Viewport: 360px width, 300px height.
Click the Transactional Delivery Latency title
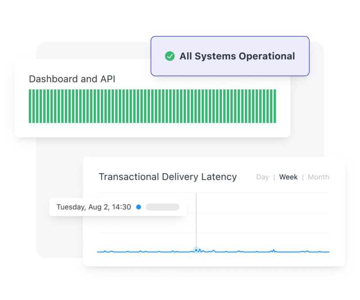click(167, 177)
